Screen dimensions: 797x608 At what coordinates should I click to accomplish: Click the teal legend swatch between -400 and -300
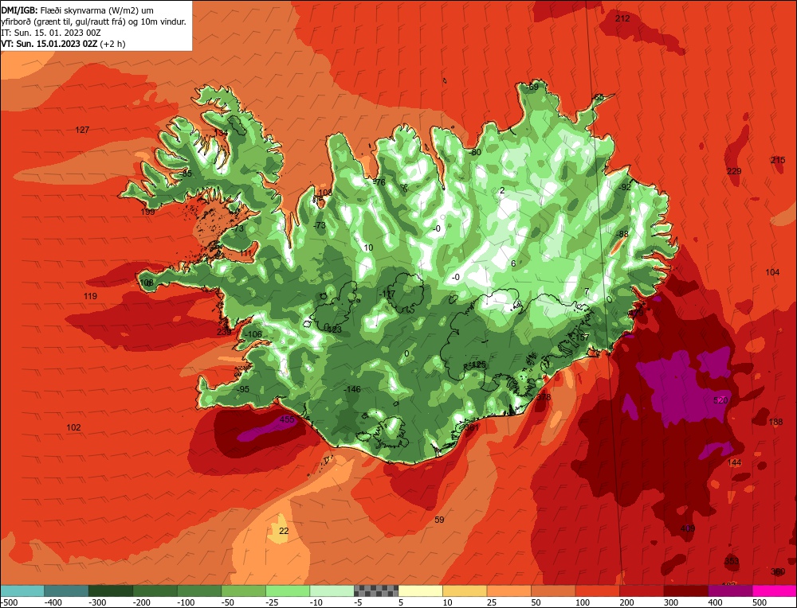tap(67, 590)
